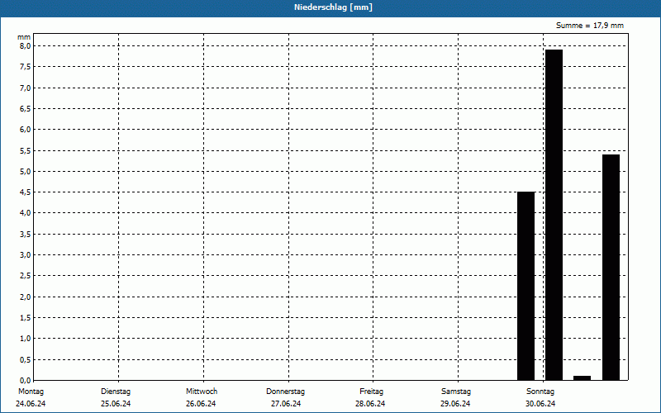Click the date 27.06.24
Screen dimensions: 661x413
pos(286,403)
